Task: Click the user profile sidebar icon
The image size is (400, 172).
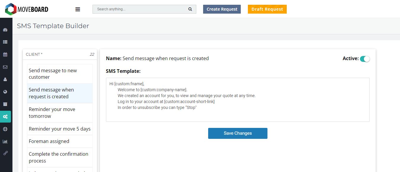Action: [5, 79]
